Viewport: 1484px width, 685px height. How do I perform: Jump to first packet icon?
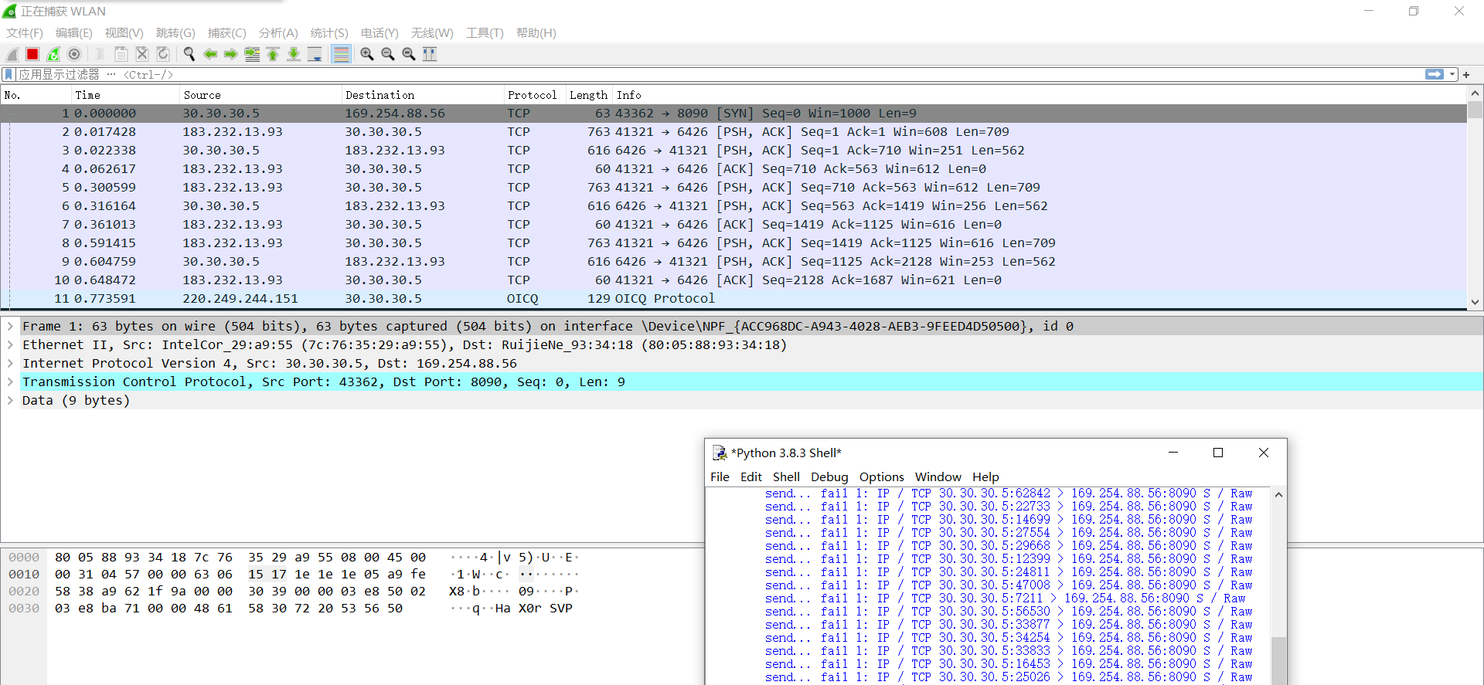tap(273, 54)
